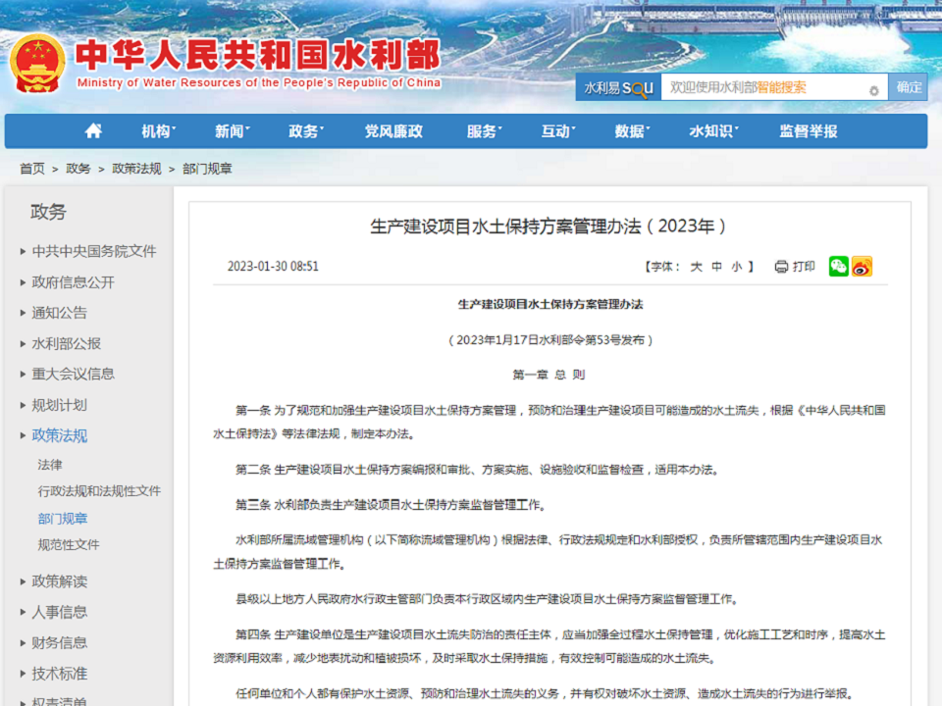
Task: Share the article via the Weibo icon
Action: [x=863, y=266]
